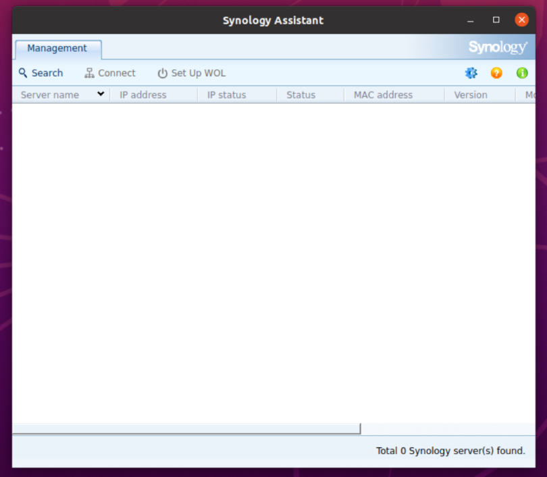The width and height of the screenshot is (547, 477).
Task: Sort by the Server name column header
Action: (x=61, y=95)
